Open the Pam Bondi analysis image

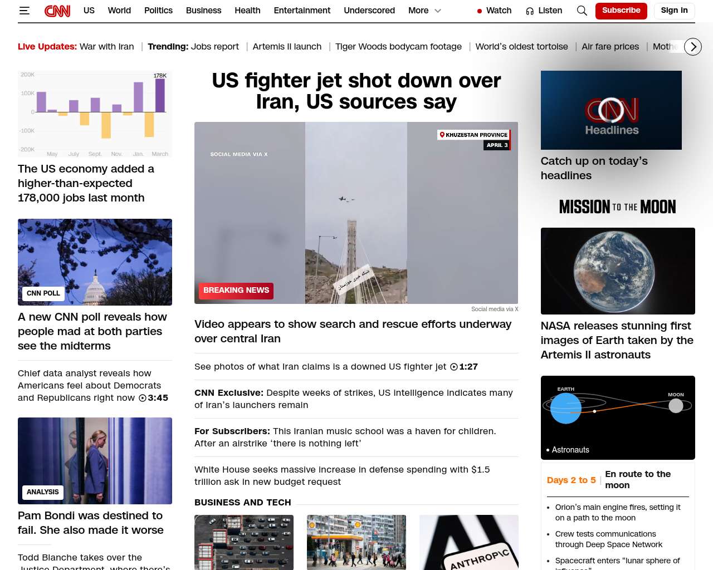(95, 461)
